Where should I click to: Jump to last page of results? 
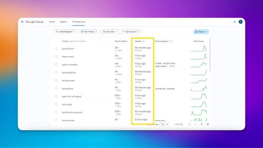[207, 124]
